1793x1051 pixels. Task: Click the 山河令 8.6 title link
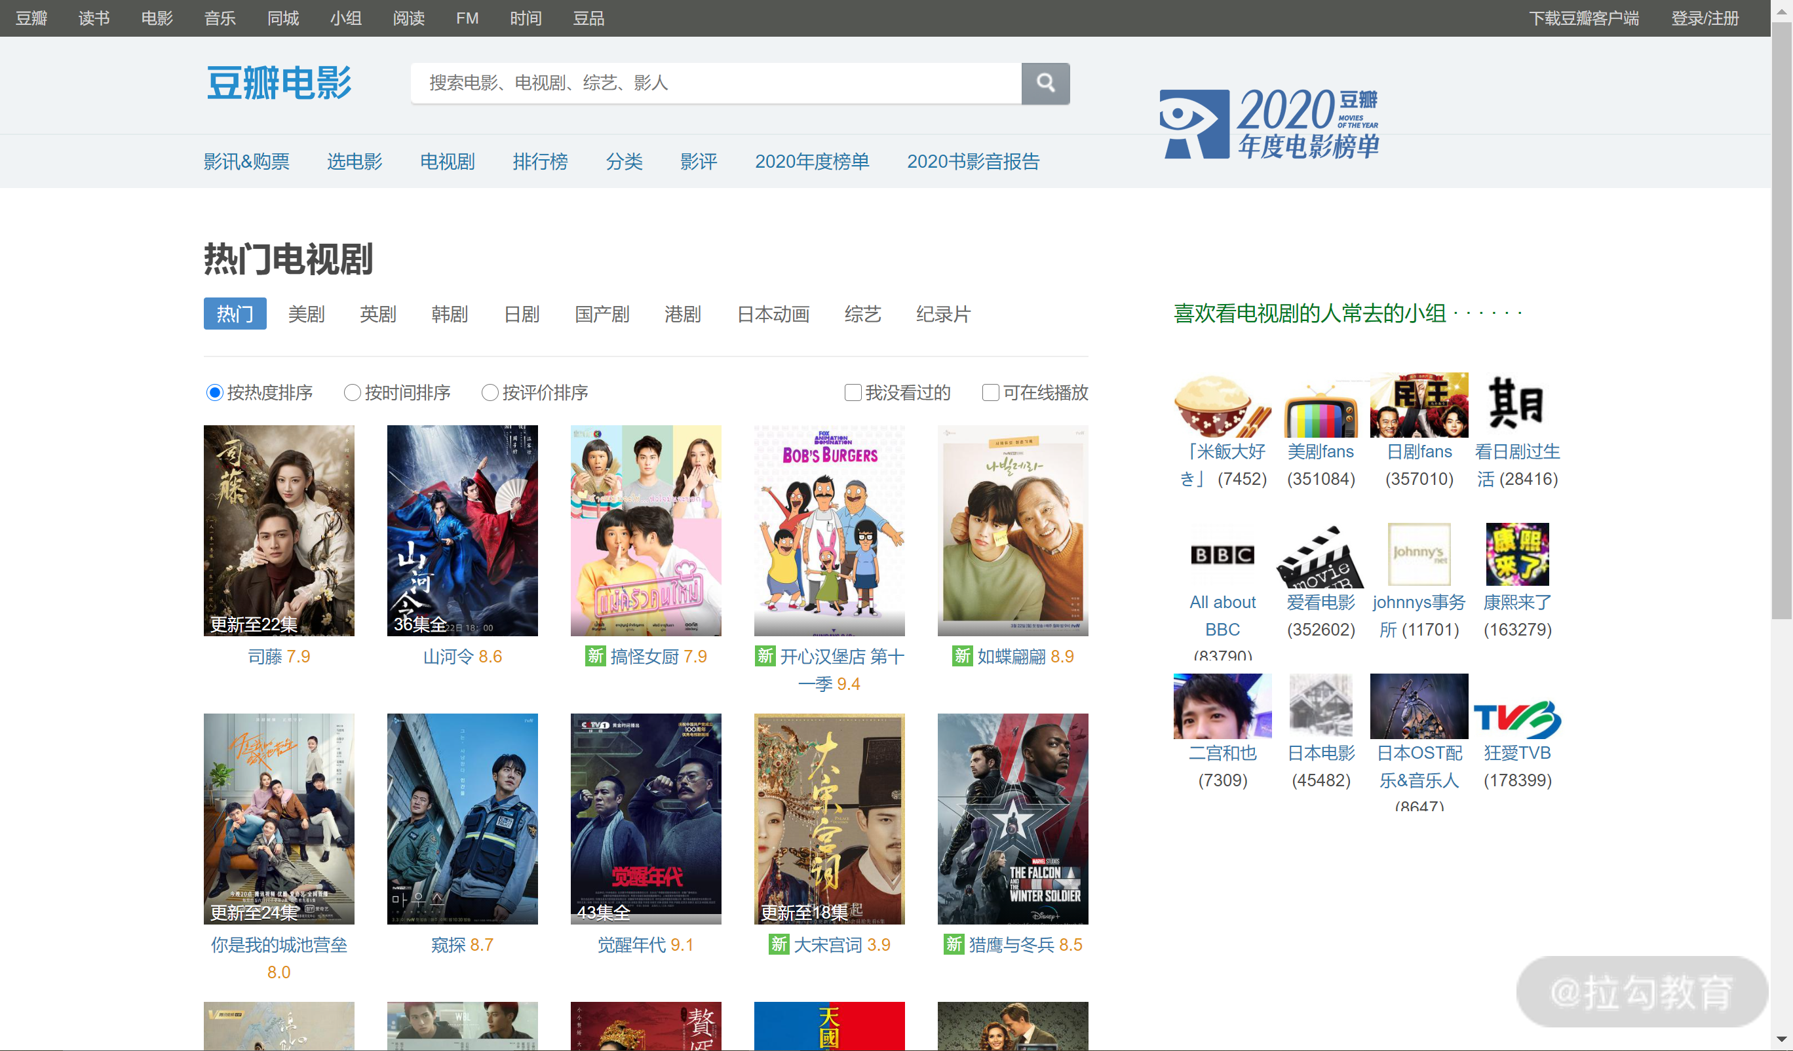[x=463, y=657]
